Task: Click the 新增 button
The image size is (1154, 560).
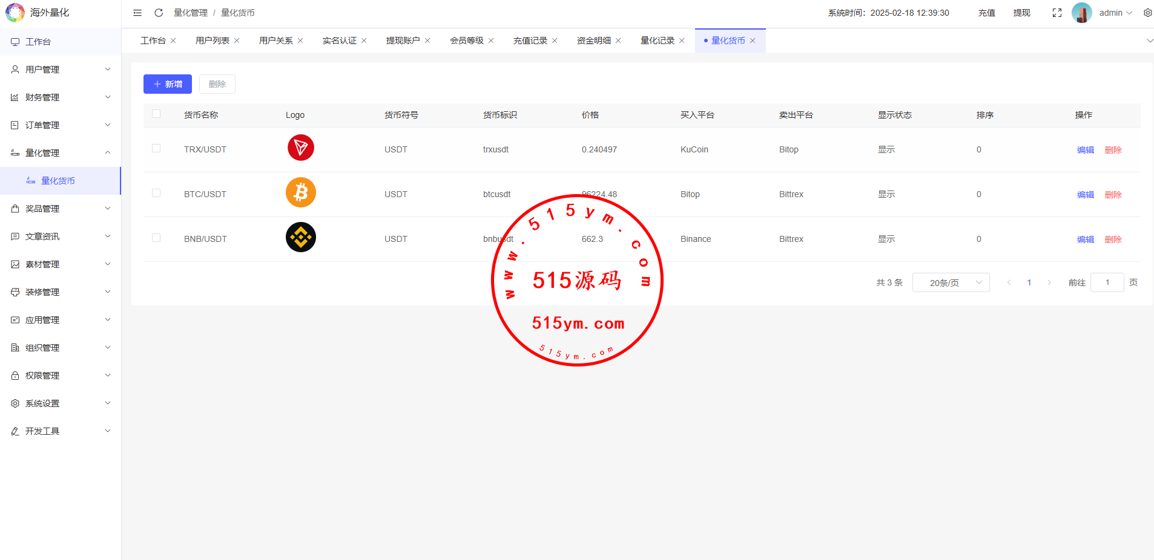Action: 168,84
